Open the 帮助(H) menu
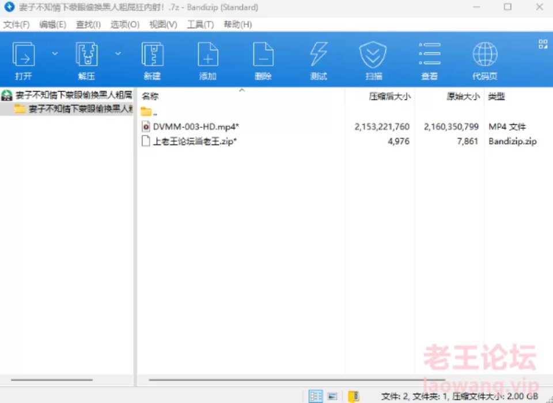This screenshot has height=403, width=553. coord(238,24)
